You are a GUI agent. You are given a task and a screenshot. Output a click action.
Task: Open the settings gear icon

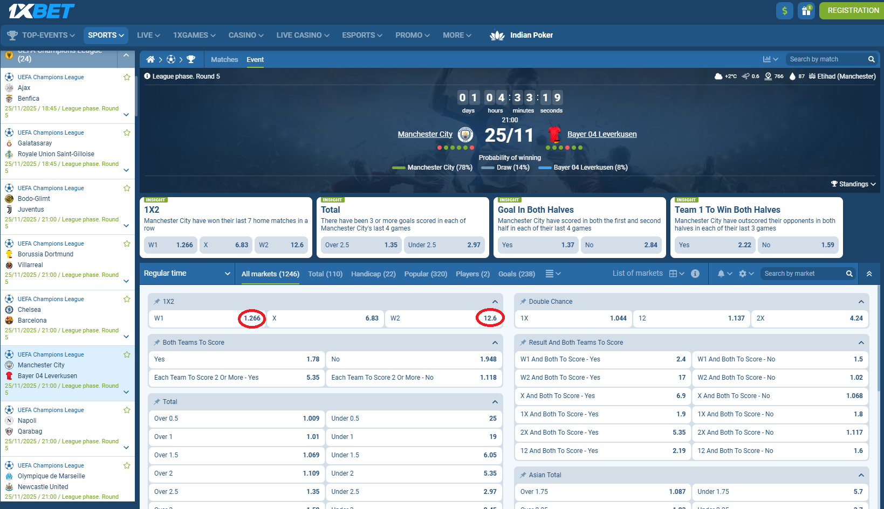coord(743,274)
